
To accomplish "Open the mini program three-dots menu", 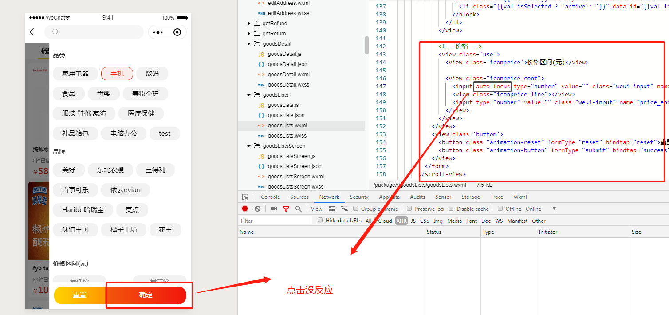I will (x=158, y=32).
